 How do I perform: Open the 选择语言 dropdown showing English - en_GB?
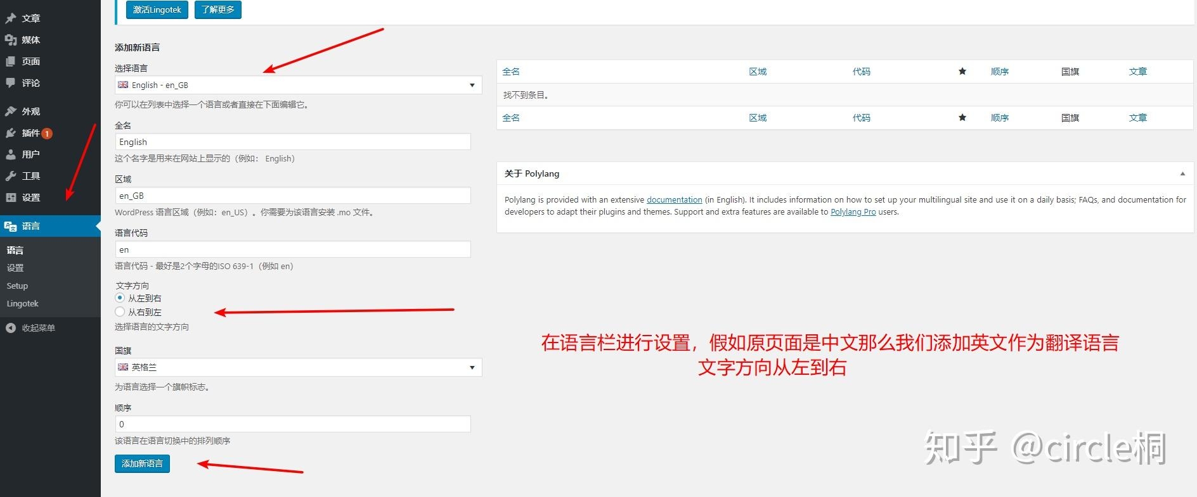pos(298,85)
